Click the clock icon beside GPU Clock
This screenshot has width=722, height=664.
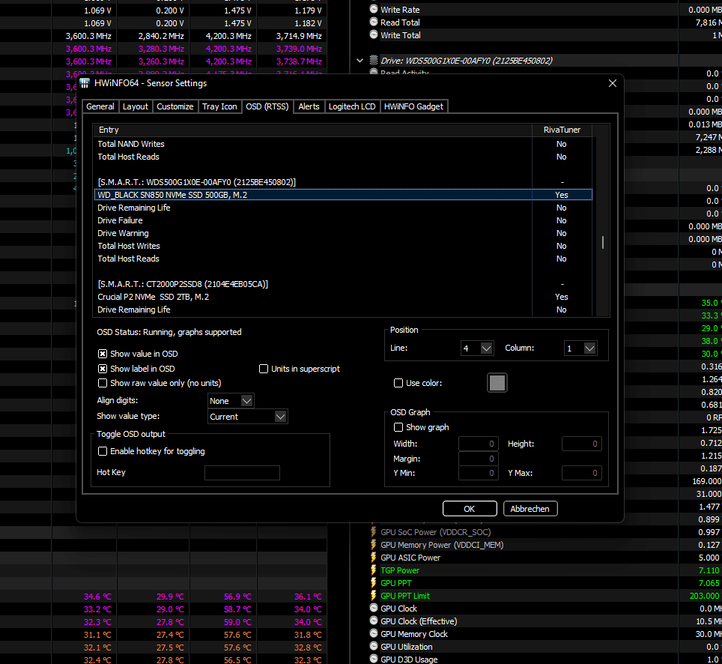pos(374,609)
